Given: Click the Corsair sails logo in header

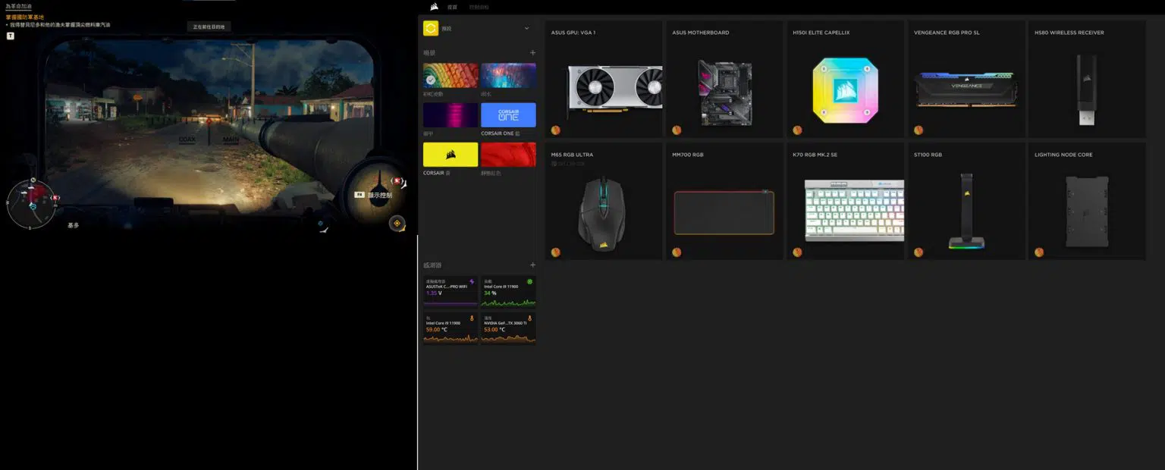Looking at the screenshot, I should pos(434,7).
